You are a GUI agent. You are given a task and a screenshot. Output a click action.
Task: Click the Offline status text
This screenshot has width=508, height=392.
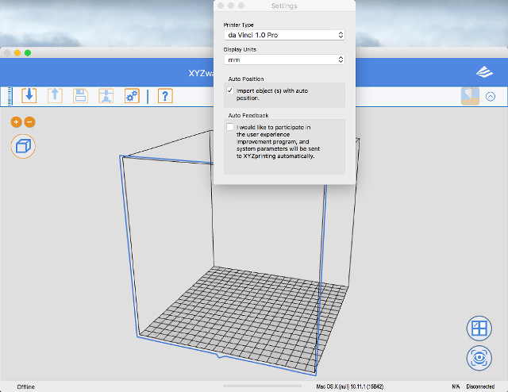pyautogui.click(x=26, y=386)
